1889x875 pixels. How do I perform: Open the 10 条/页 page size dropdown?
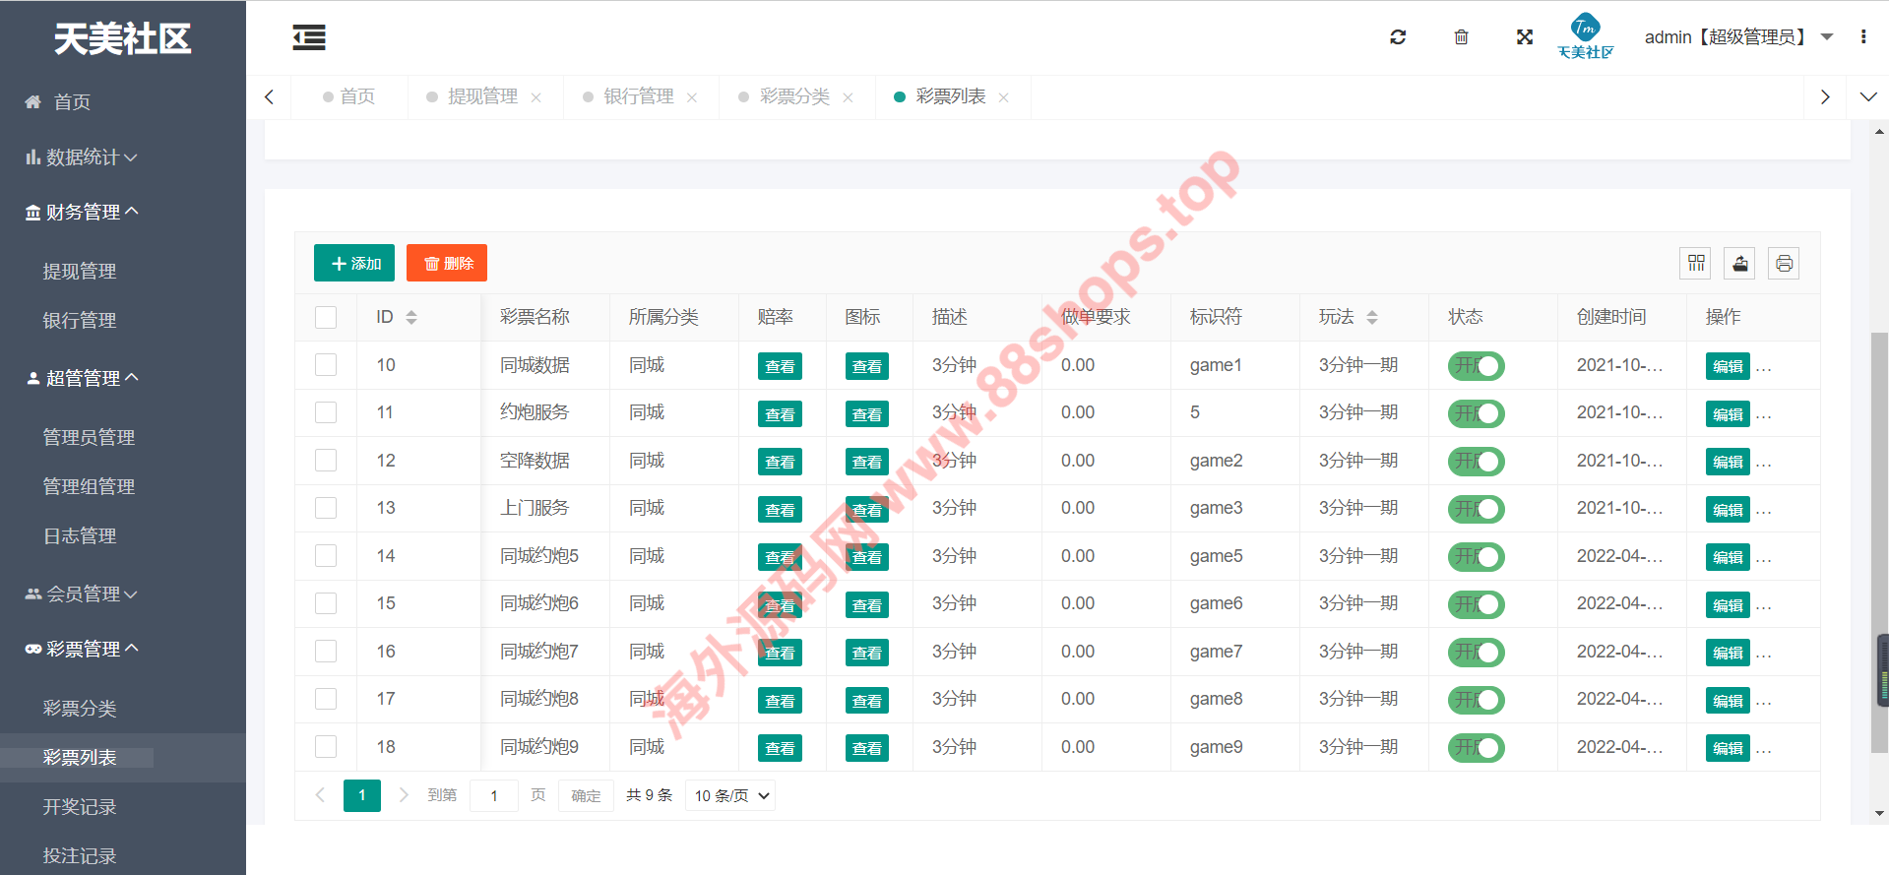point(730,795)
